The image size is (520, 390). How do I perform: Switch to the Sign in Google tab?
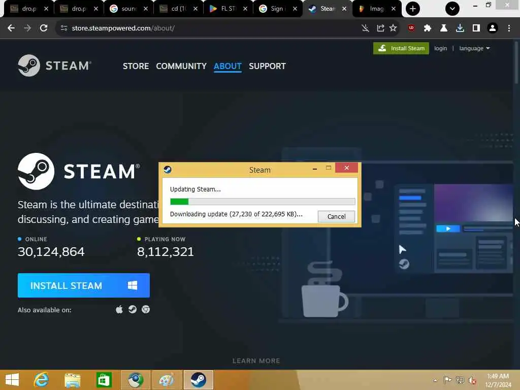278,9
